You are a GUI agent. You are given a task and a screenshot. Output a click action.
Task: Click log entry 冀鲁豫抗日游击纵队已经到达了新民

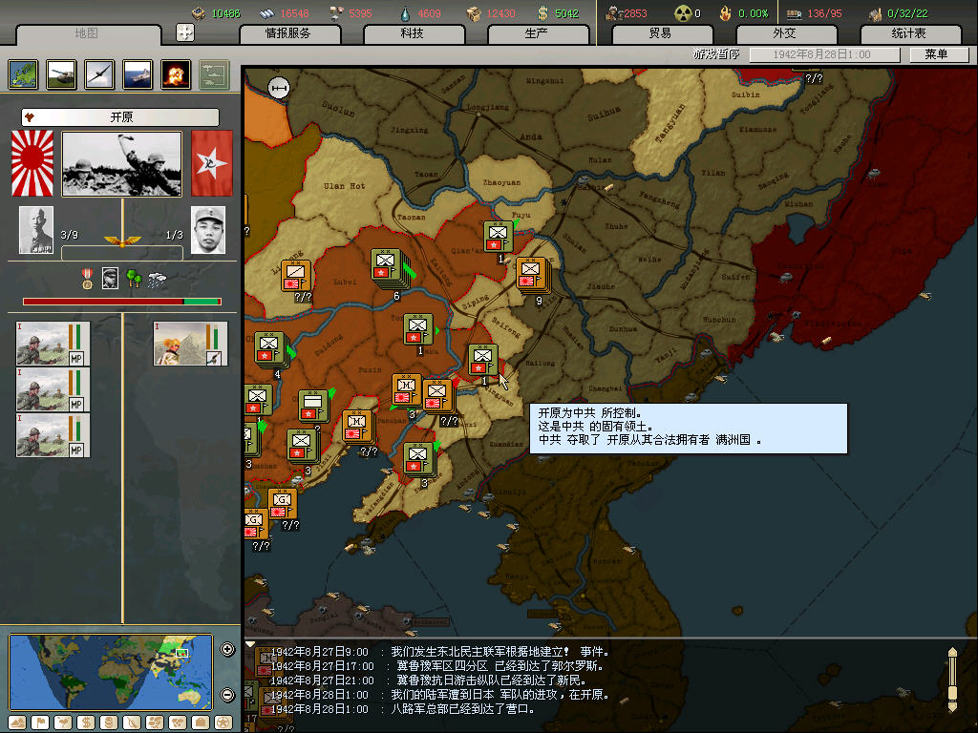click(428, 681)
